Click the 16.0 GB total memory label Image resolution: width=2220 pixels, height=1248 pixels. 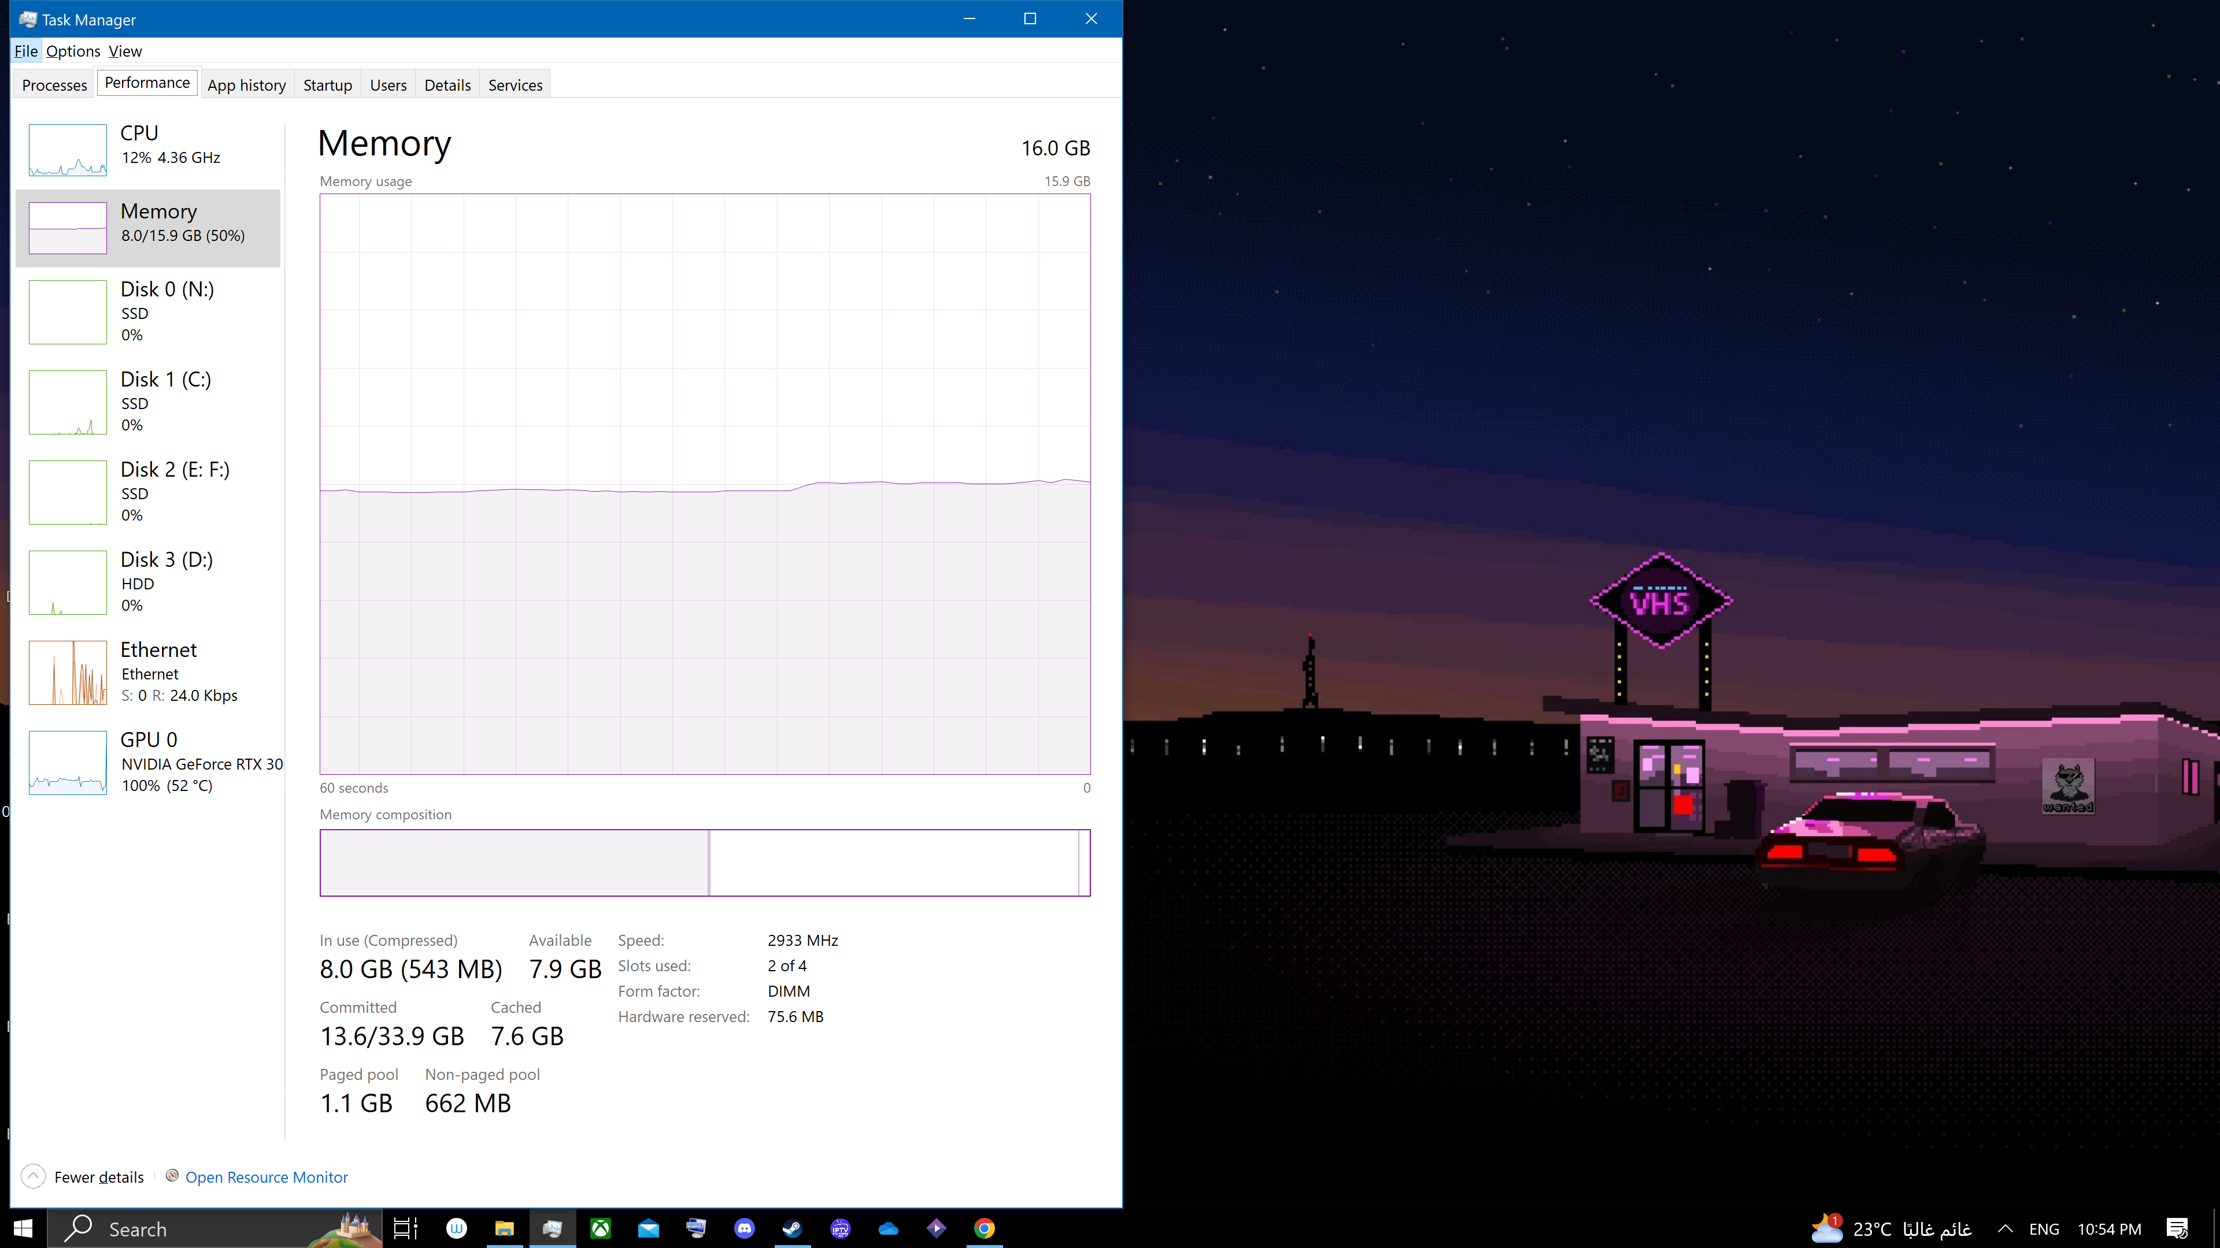[1056, 148]
